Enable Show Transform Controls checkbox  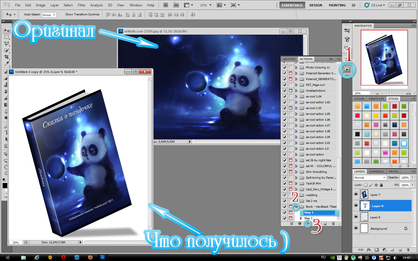pos(63,14)
